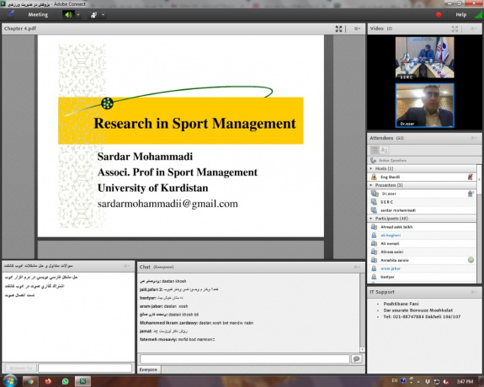Click the green Adobe Connect taskbar icon
Viewport: 484px width, 387px height.
82,381
